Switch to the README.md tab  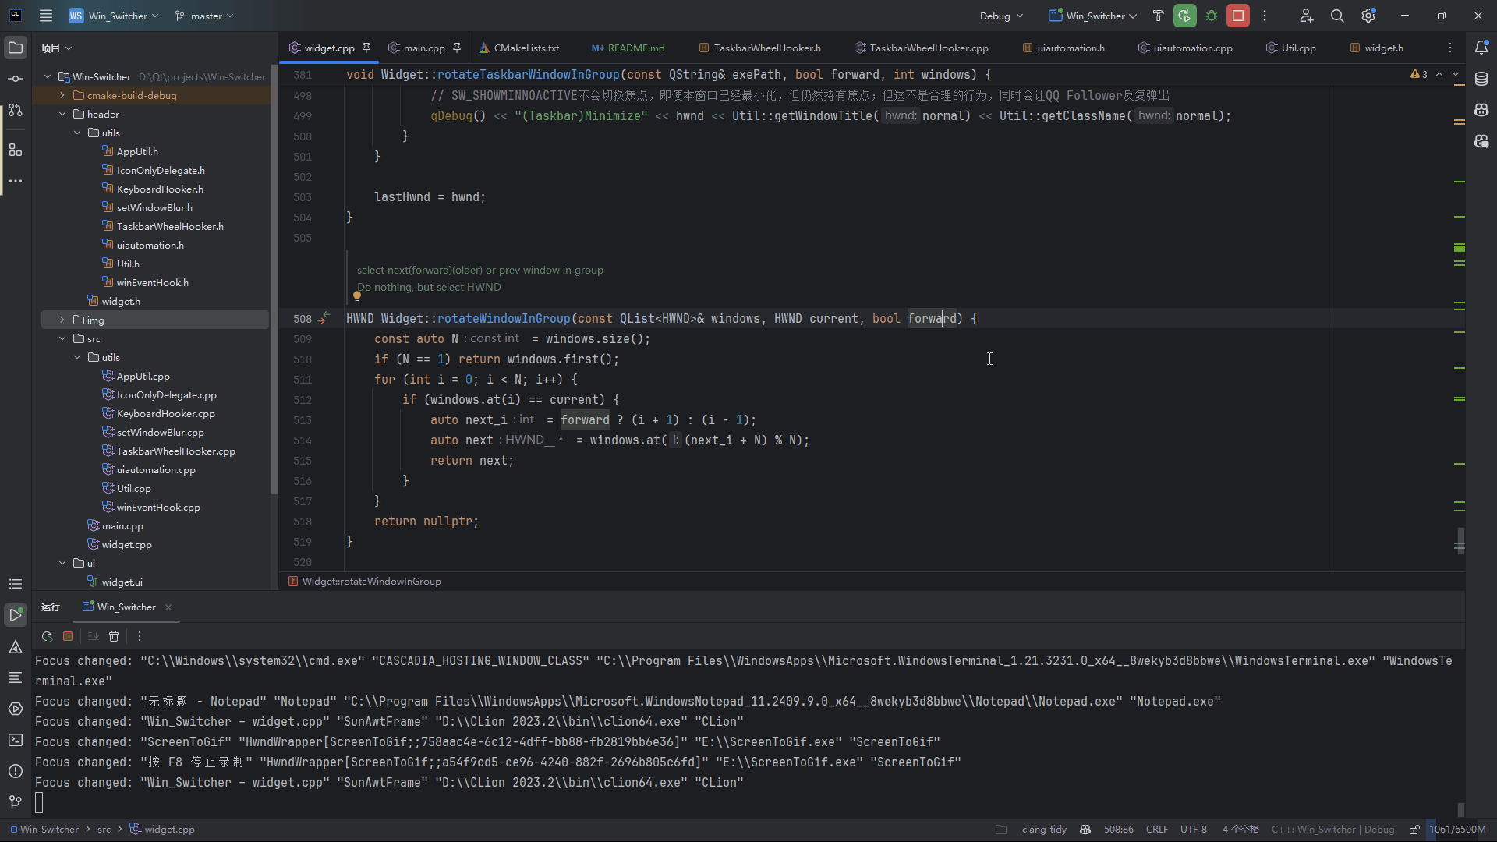tap(635, 48)
